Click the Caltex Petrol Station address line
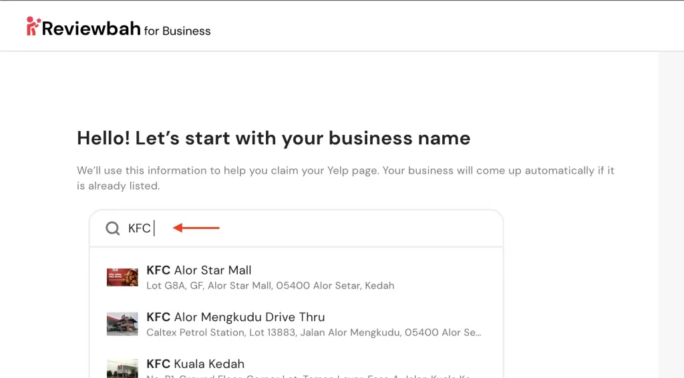Viewport: 684px width, 378px height. tap(313, 332)
